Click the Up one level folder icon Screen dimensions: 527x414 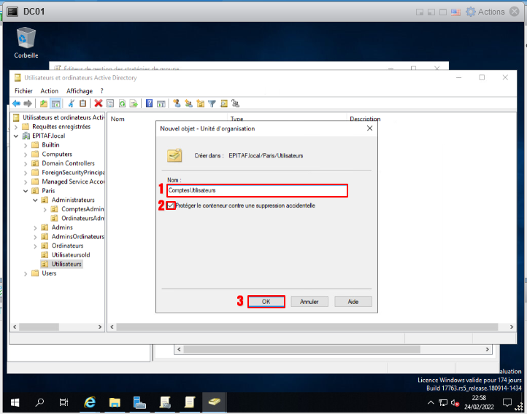pos(44,103)
